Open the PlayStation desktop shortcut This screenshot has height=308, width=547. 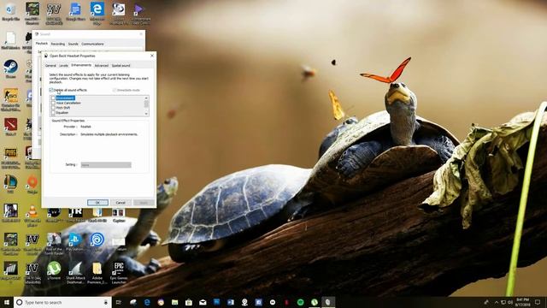tap(74, 242)
